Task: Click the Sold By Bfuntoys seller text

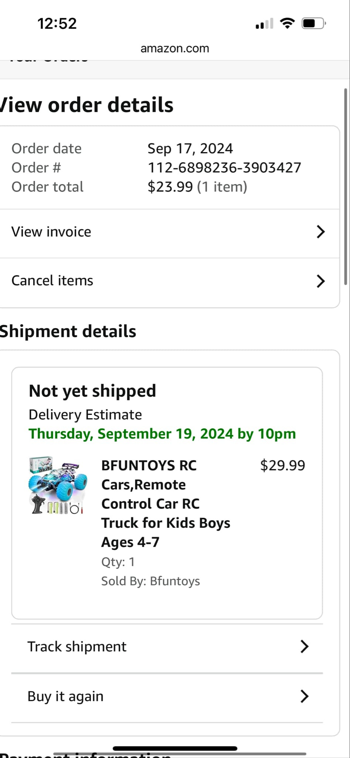Action: pyautogui.click(x=150, y=581)
